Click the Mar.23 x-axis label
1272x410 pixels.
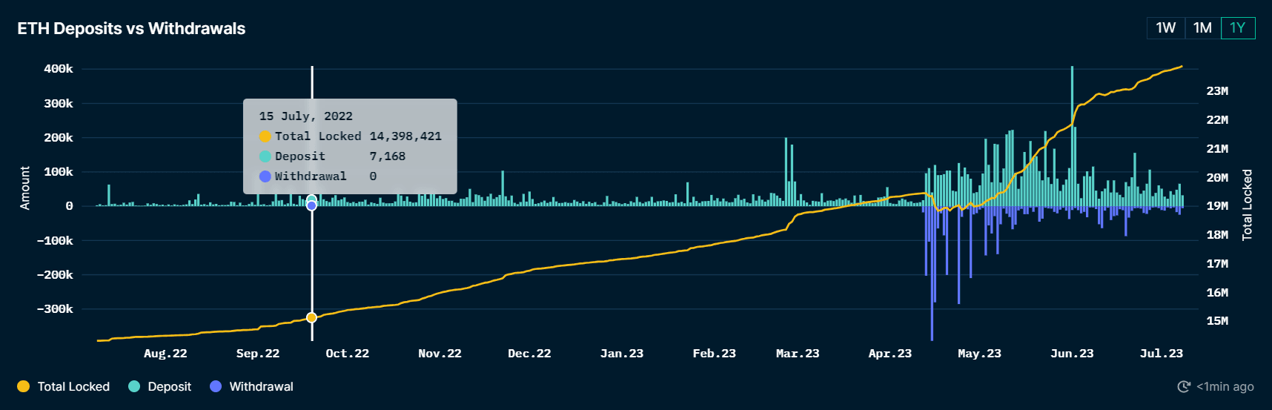pyautogui.click(x=798, y=354)
